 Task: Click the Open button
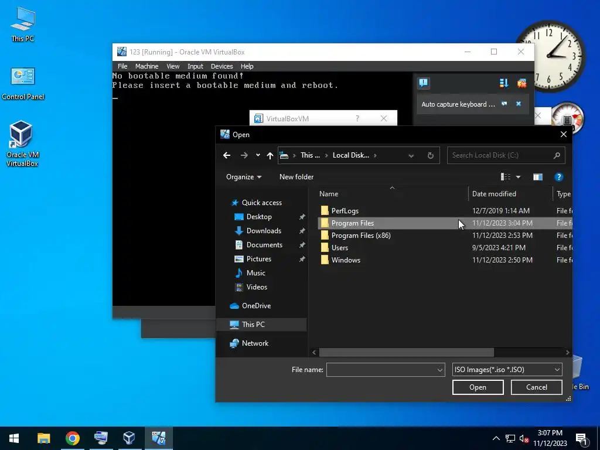pyautogui.click(x=478, y=387)
